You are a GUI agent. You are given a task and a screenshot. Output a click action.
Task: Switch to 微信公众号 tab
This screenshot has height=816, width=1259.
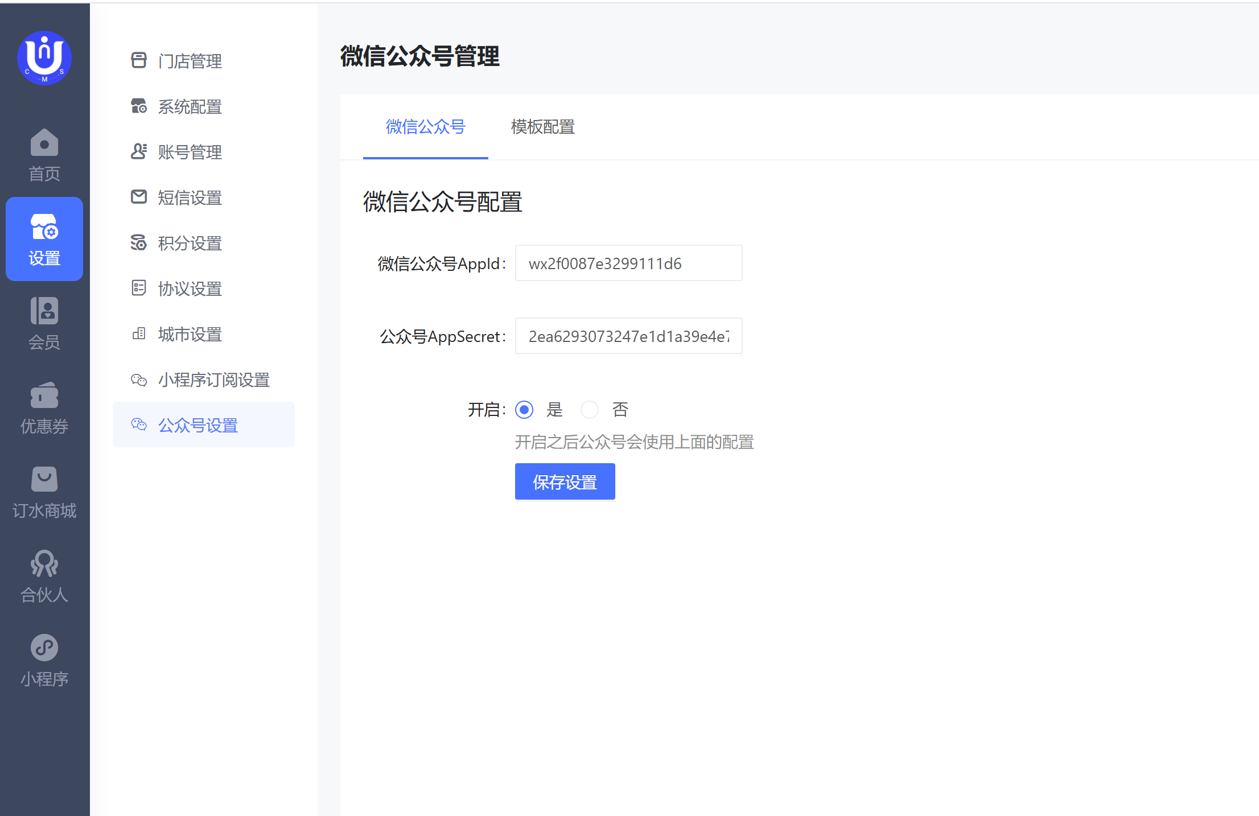(x=426, y=126)
